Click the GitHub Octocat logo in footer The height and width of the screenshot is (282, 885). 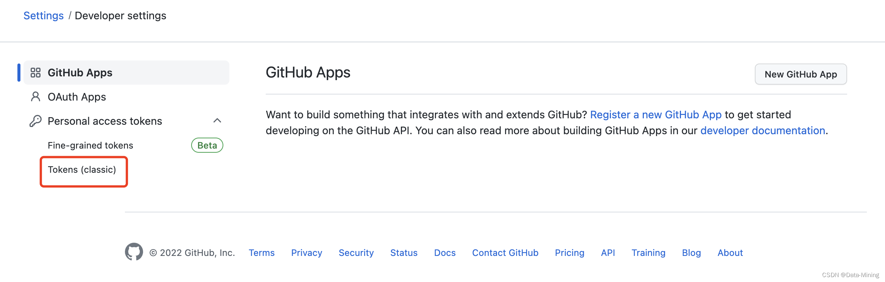coord(134,252)
